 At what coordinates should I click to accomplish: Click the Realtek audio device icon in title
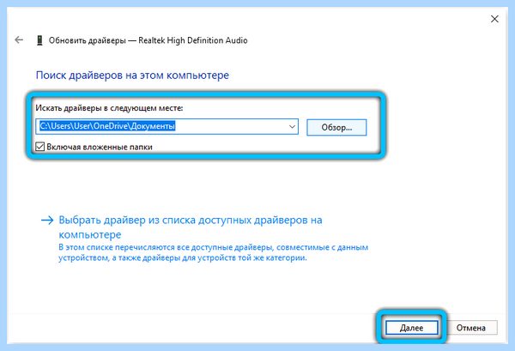pos(39,40)
